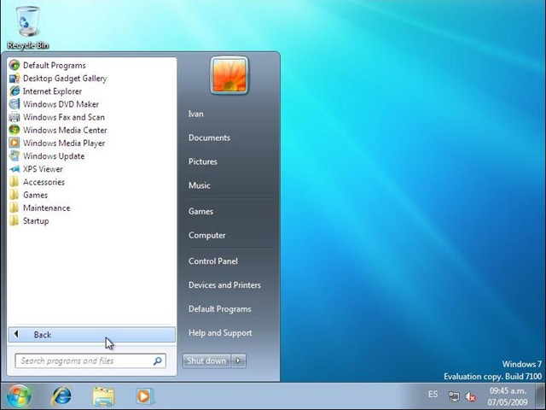
Task: Launch the Windows DVD Maker icon
Action: click(x=15, y=104)
